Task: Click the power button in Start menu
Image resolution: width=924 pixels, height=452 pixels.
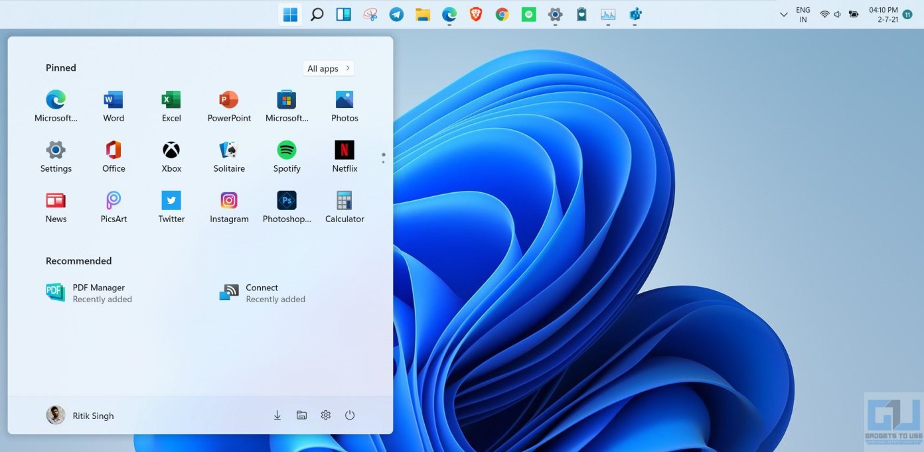Action: click(x=350, y=416)
